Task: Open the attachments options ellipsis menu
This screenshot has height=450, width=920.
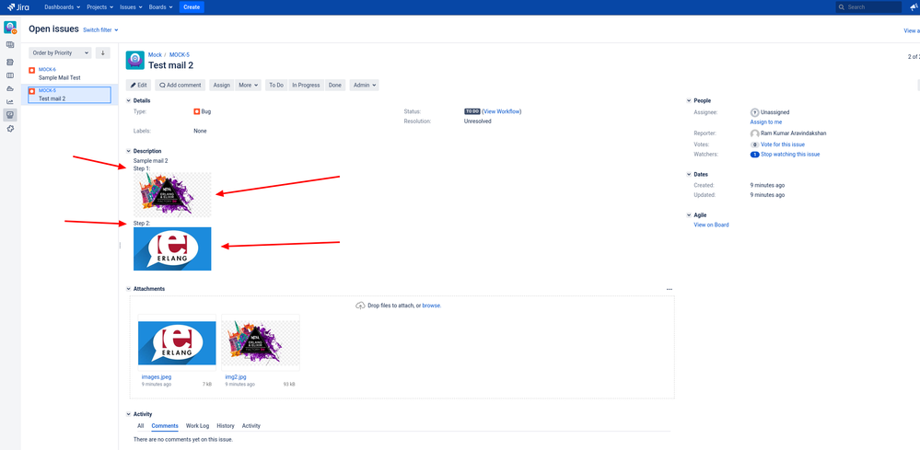Action: 670,290
